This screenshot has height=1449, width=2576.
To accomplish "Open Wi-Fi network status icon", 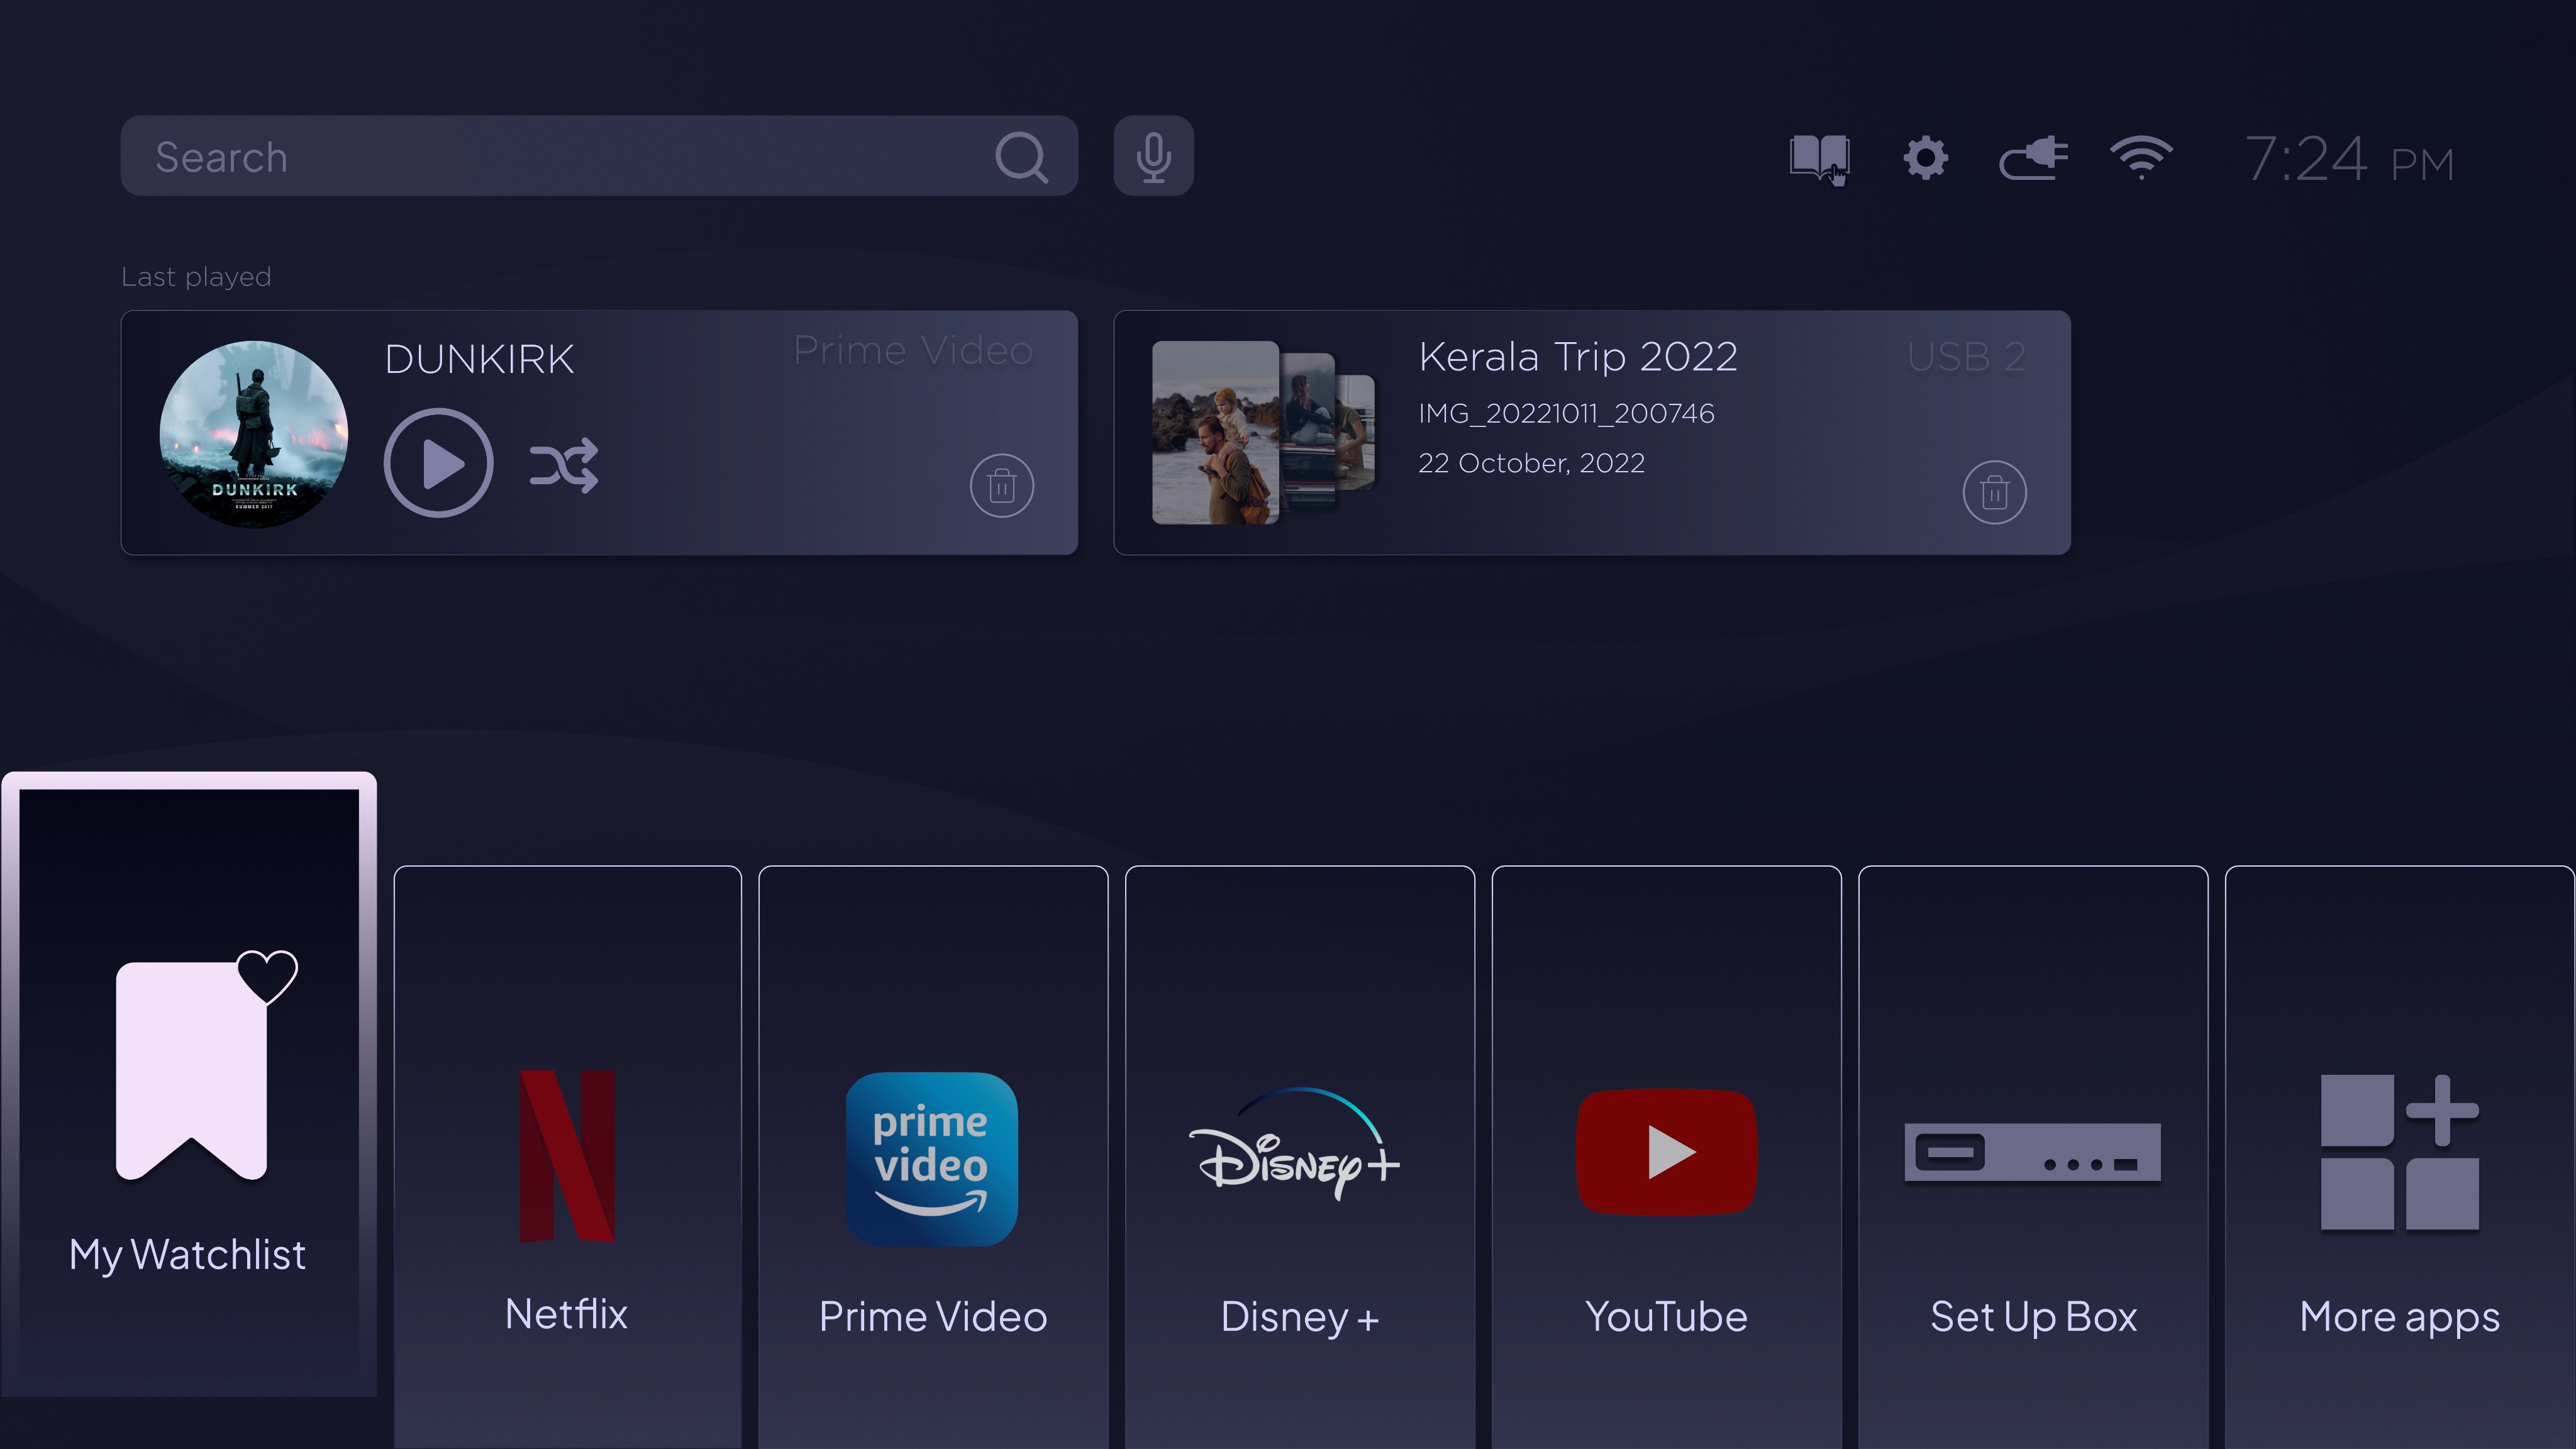I will click(x=2141, y=158).
